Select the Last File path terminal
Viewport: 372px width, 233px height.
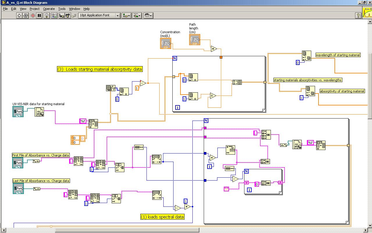pyautogui.click(x=18, y=188)
